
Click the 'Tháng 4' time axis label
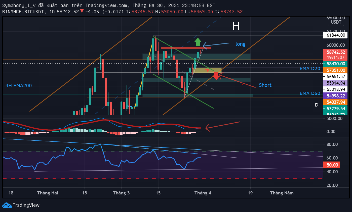(x=203, y=193)
